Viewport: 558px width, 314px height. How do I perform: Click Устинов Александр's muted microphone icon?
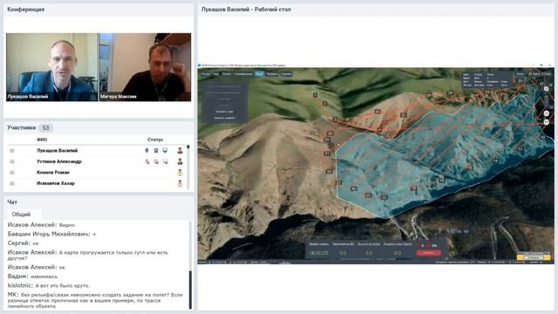[147, 161]
